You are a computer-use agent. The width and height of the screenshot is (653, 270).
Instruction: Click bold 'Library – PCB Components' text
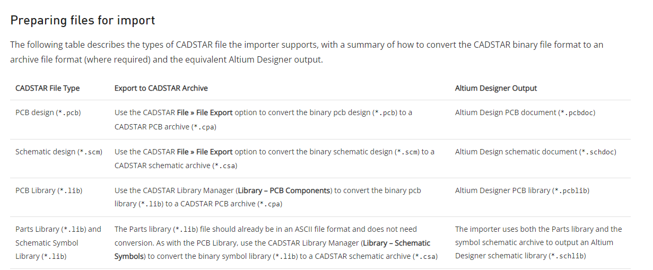(284, 190)
